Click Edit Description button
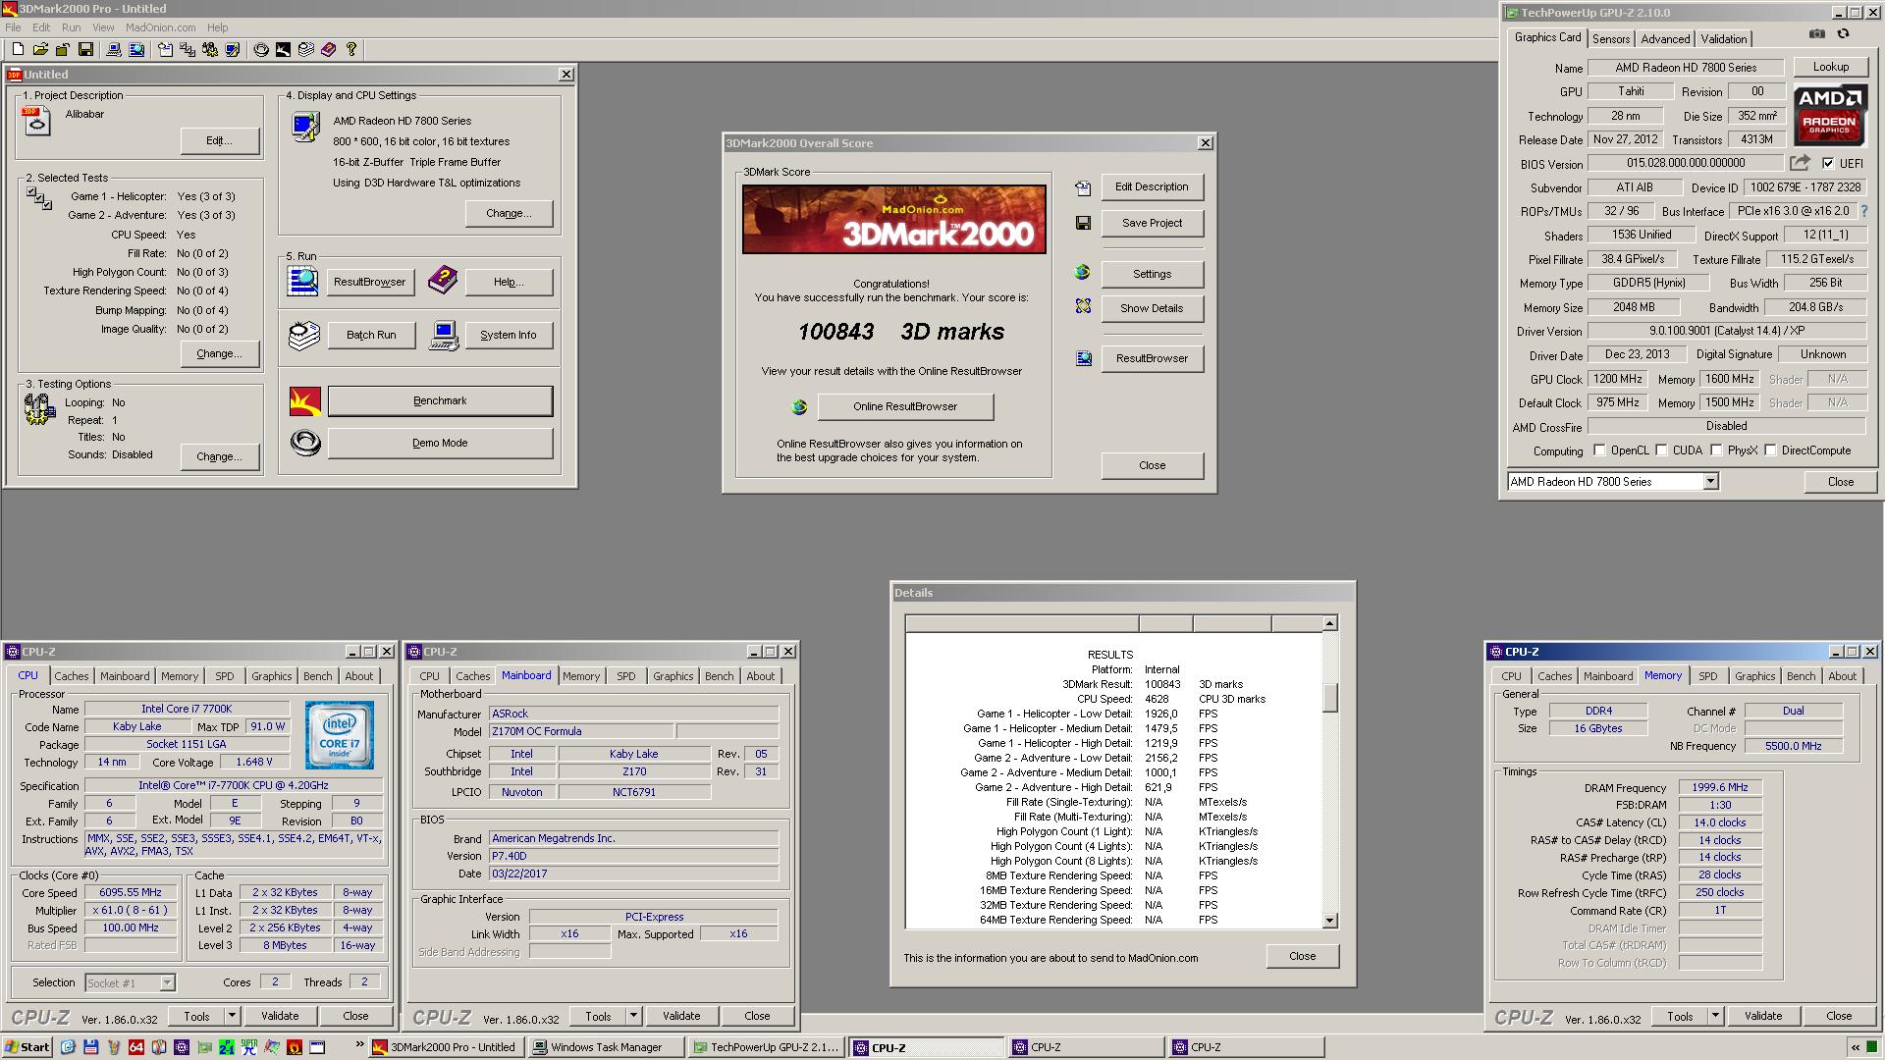1885x1060 pixels. pyautogui.click(x=1153, y=186)
